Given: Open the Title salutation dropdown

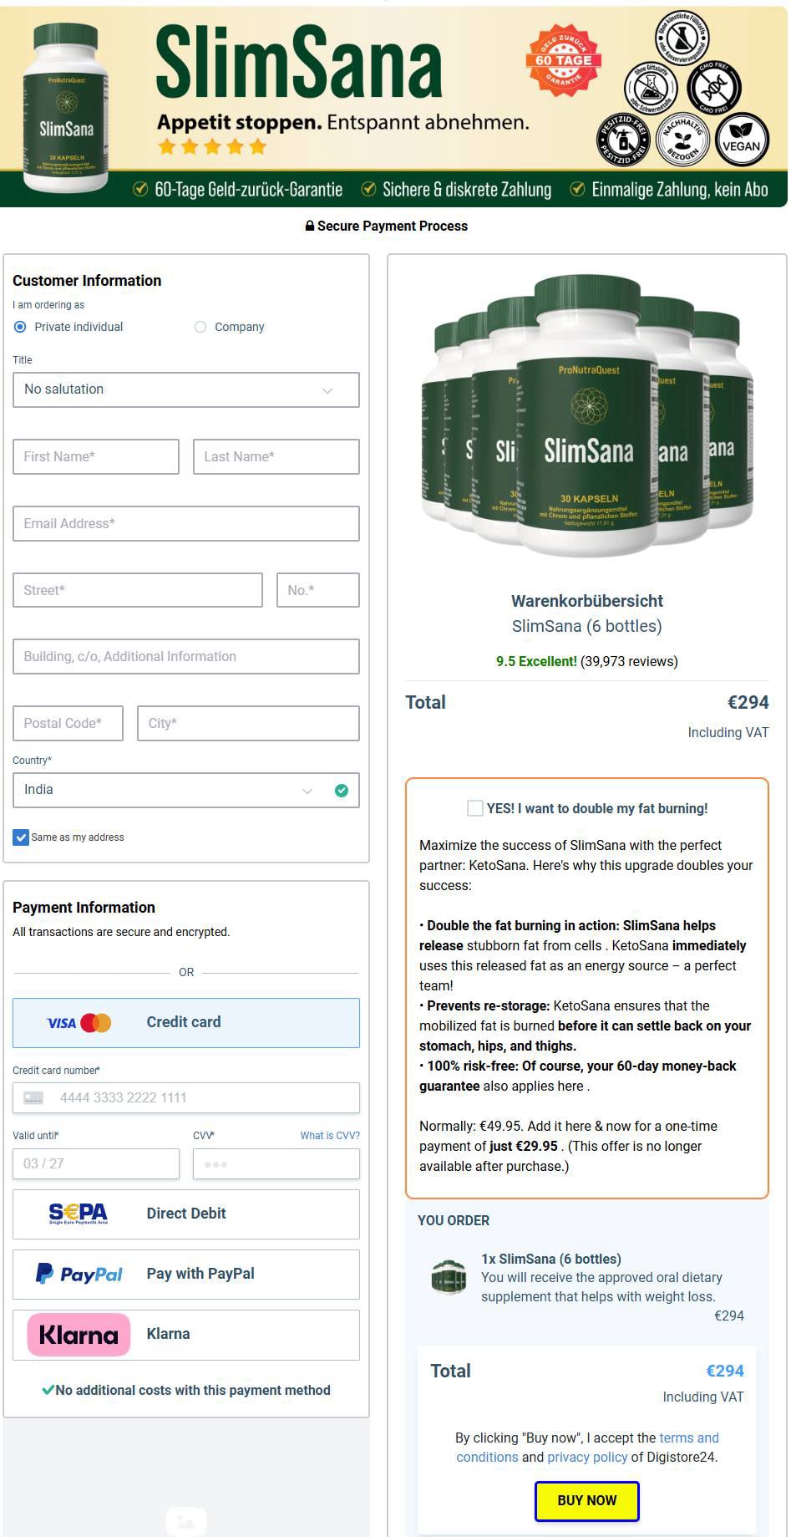Looking at the screenshot, I should (x=186, y=389).
